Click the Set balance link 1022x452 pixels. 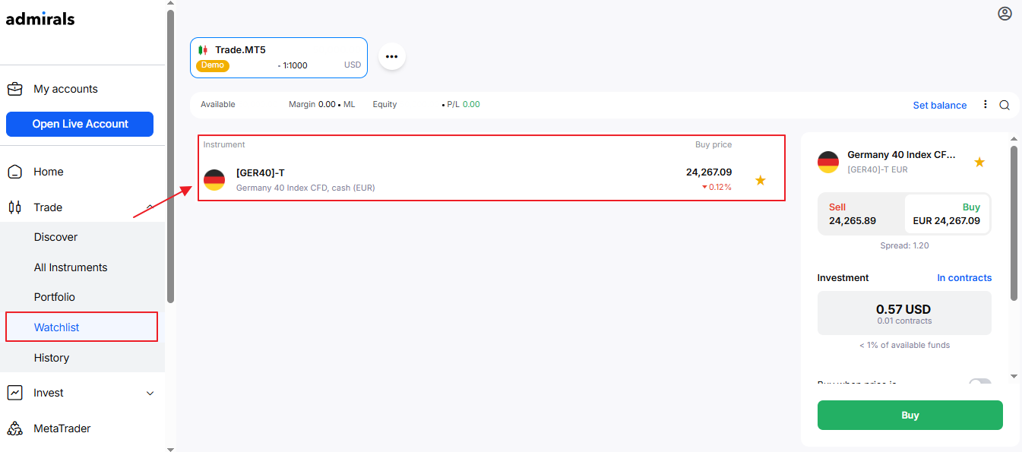[x=940, y=106]
